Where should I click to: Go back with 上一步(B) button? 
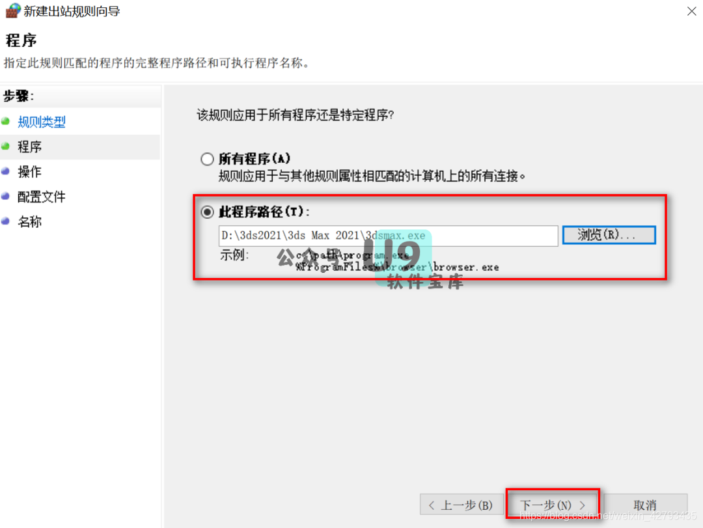tap(462, 505)
